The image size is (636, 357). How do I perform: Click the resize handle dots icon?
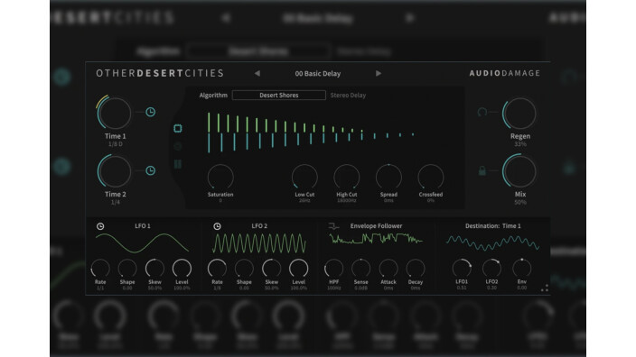545,288
